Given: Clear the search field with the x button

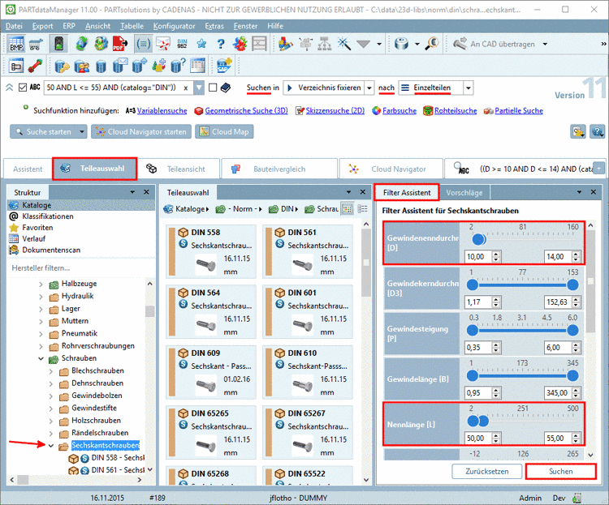Looking at the screenshot, I should pos(186,88).
